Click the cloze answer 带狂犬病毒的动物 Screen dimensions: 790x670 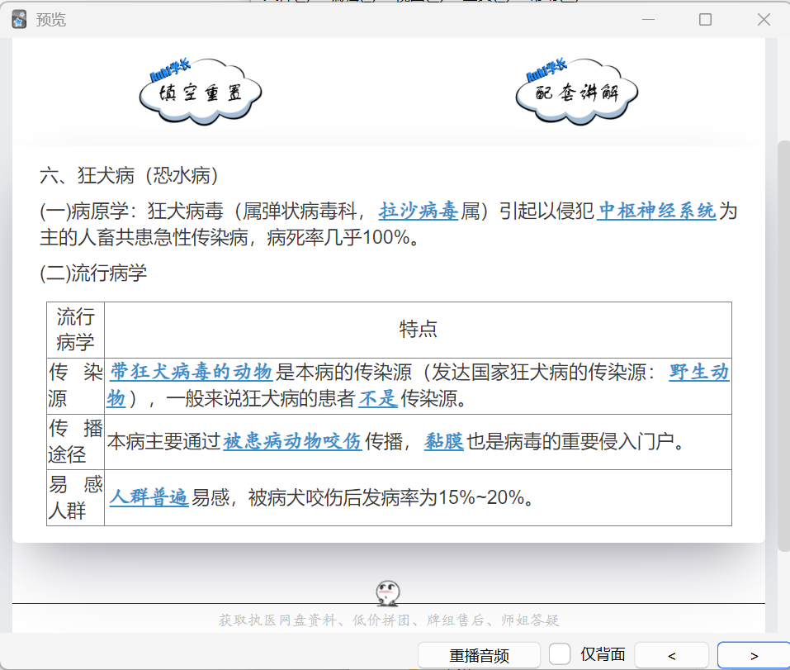pos(191,372)
